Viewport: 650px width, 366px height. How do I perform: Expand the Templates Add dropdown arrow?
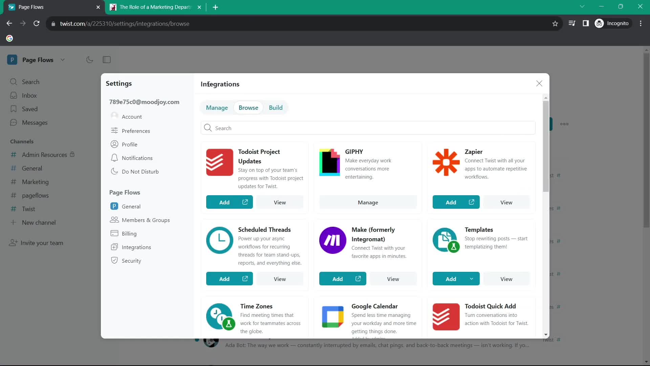tap(471, 279)
